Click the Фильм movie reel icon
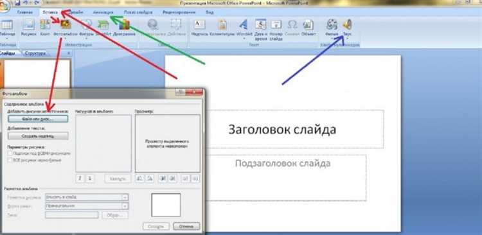Image resolution: width=482 pixels, height=235 pixels. click(332, 24)
